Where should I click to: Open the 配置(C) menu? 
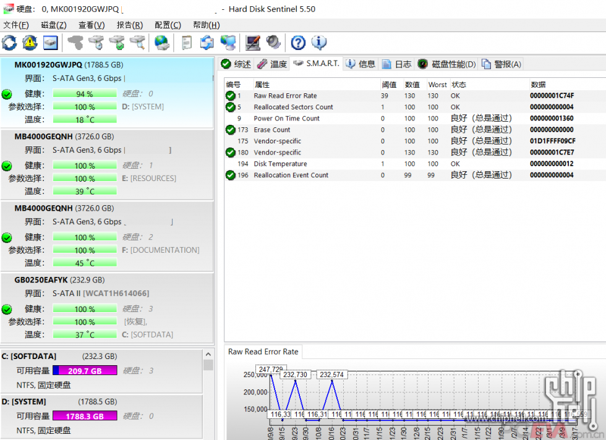(x=168, y=25)
